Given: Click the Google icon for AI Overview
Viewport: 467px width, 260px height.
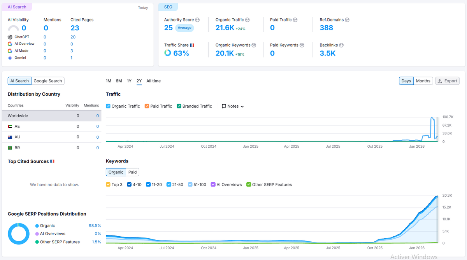Looking at the screenshot, I should point(10,44).
